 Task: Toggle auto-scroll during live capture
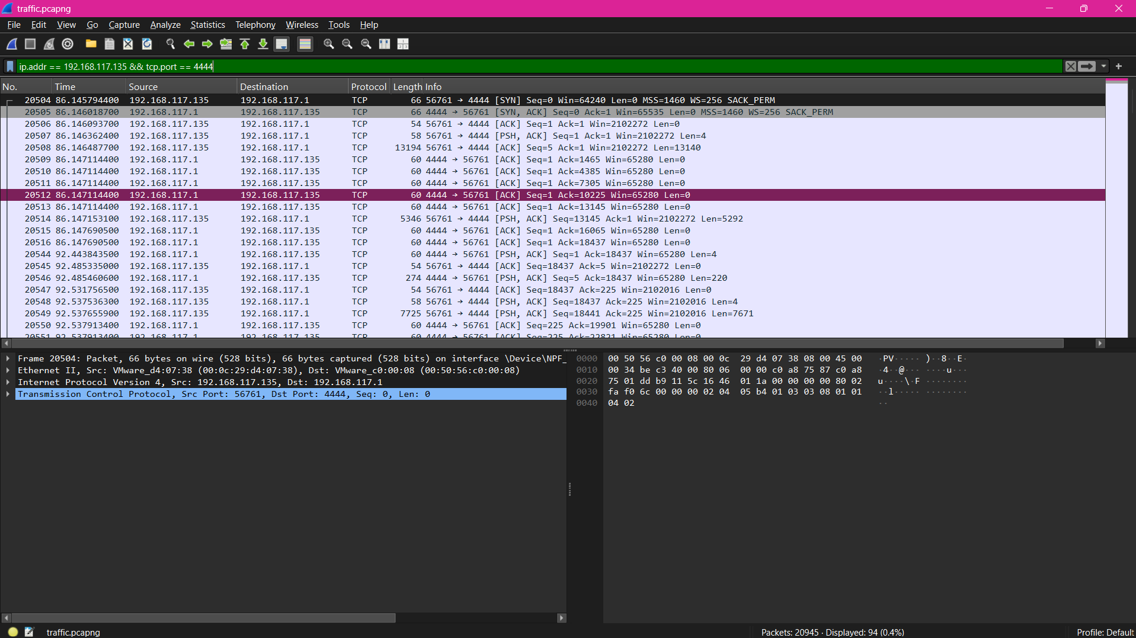click(x=281, y=44)
